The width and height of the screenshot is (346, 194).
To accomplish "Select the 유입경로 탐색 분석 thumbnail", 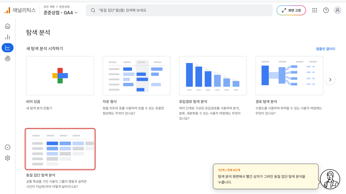I will [213, 75].
